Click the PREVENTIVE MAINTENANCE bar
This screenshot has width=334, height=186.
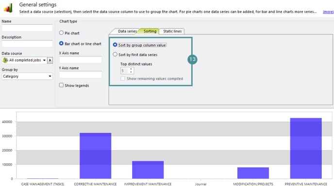(x=306, y=148)
